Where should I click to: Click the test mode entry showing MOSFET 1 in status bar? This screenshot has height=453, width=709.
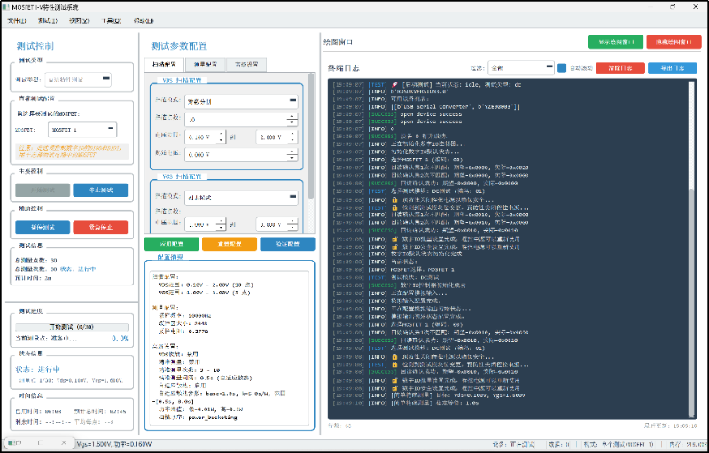(619, 444)
